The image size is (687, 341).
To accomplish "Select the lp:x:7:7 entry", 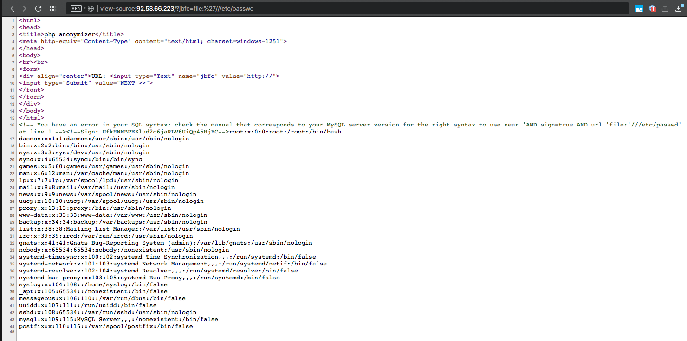I will point(98,180).
